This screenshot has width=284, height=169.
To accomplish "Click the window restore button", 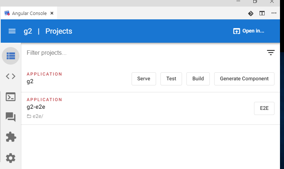I will pos(255,1).
